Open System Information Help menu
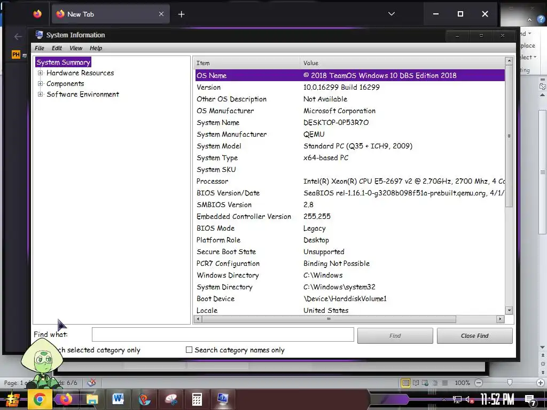547x410 pixels. click(96, 48)
